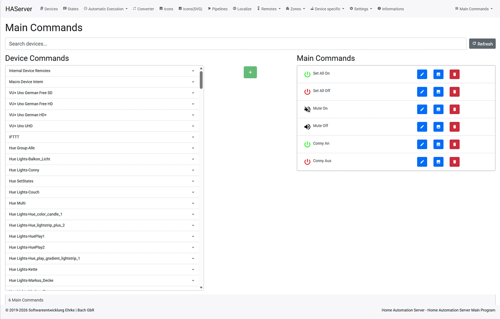
Task: Open the Icons(SVG) page
Action: tap(190, 9)
